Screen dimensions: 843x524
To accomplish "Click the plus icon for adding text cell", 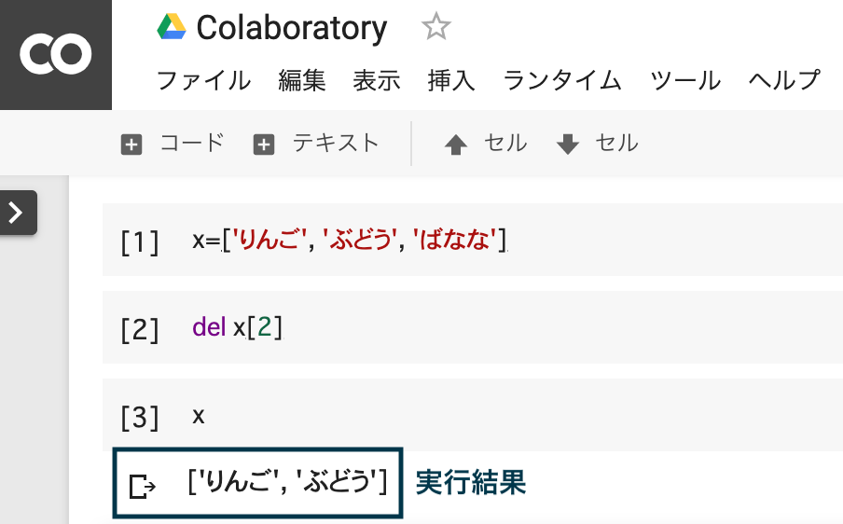I will tap(263, 145).
